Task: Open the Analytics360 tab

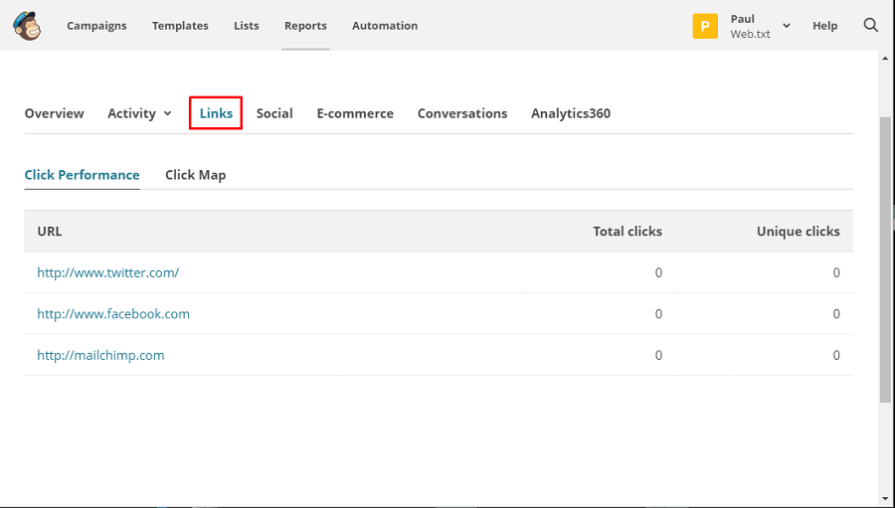Action: (571, 113)
